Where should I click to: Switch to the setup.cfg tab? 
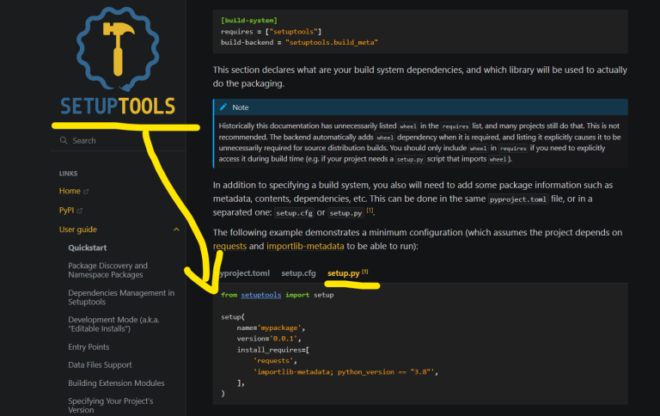click(298, 273)
